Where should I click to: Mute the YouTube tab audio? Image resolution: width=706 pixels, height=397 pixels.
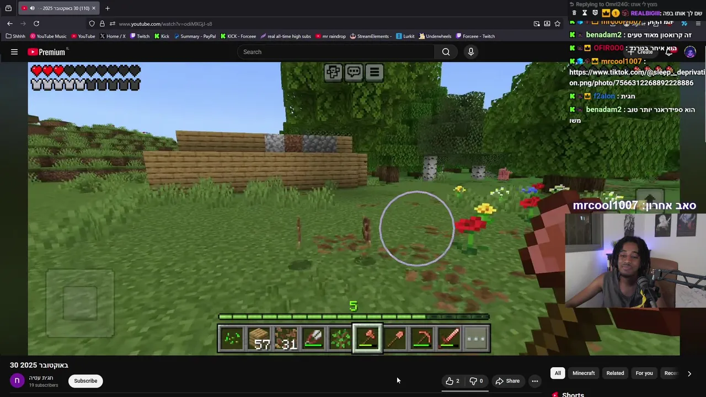coord(33,8)
